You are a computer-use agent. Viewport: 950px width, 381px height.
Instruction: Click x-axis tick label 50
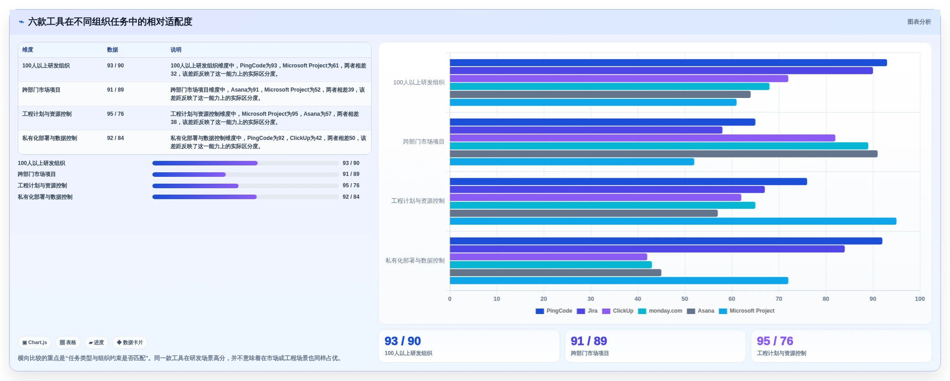click(x=685, y=299)
